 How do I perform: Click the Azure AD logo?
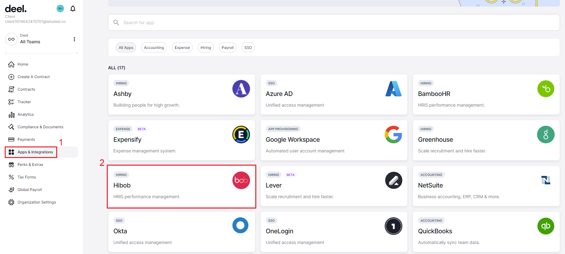point(394,89)
